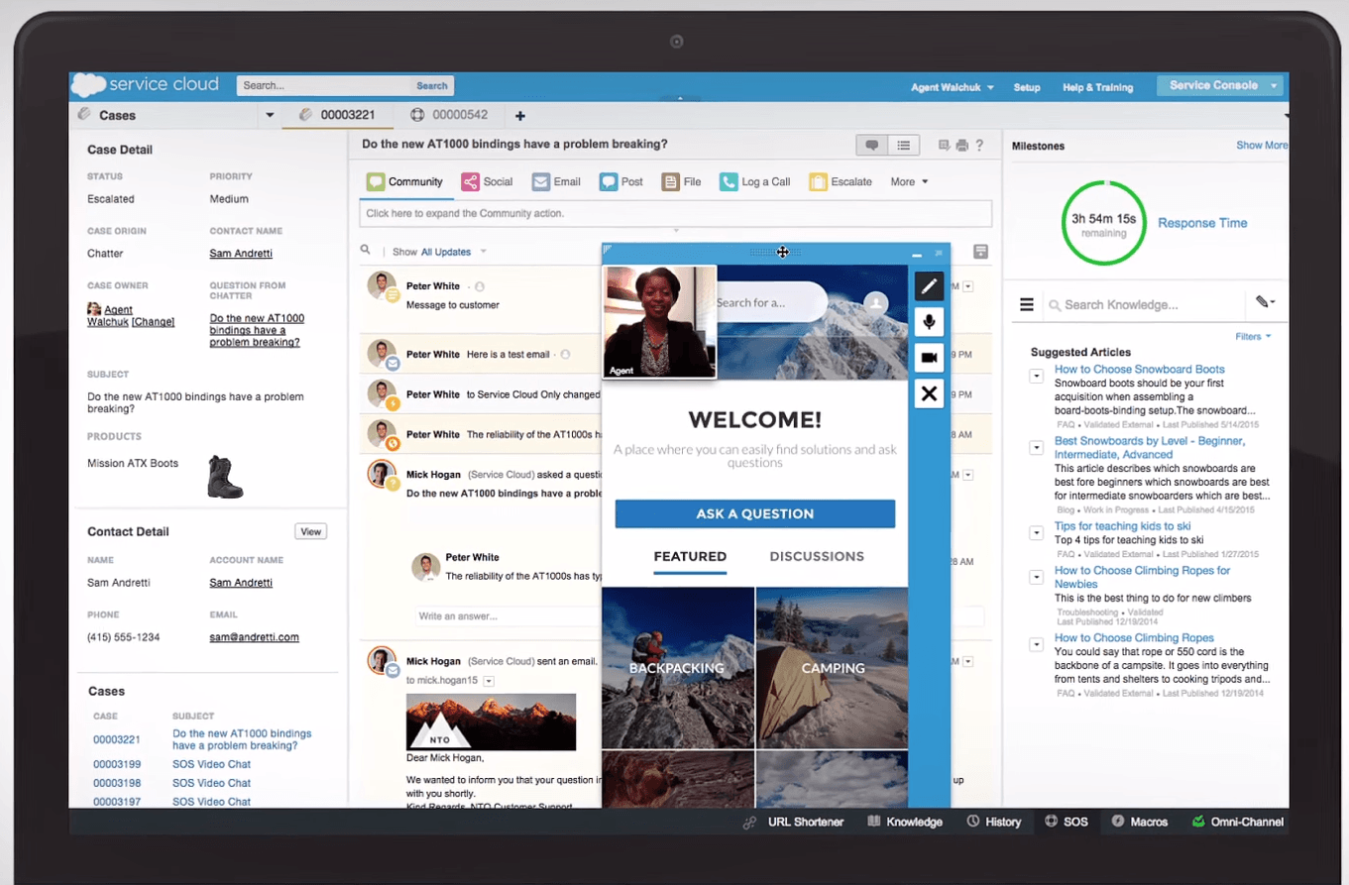1349x885 pixels.
Task: Open the URL Shortener footer tool
Action: (x=793, y=822)
